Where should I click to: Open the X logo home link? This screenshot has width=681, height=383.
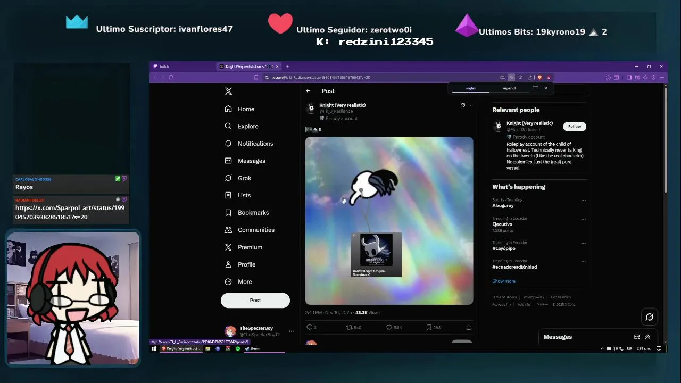(228, 91)
